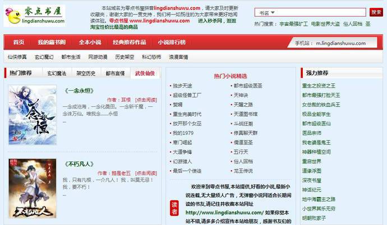
Task: Click hot search term 电影世界大盗
Action: (325, 25)
